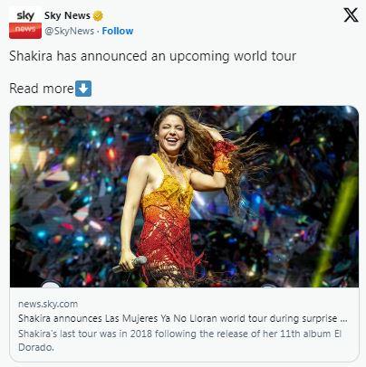Image resolution: width=366 pixels, height=367 pixels.
Task: Click the "Read more" text
Action: click(x=42, y=89)
